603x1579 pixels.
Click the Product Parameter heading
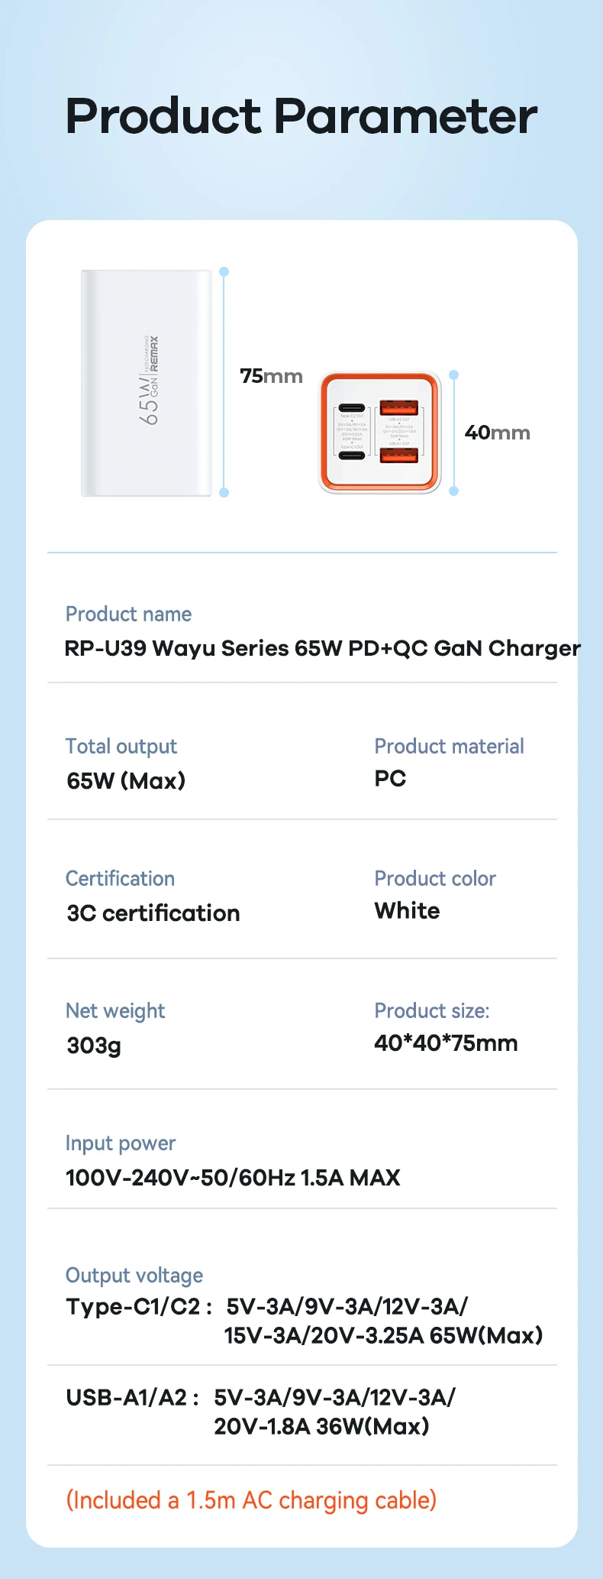(301, 116)
